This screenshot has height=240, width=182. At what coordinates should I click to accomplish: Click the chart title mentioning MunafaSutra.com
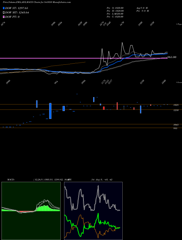(x=37, y=2)
